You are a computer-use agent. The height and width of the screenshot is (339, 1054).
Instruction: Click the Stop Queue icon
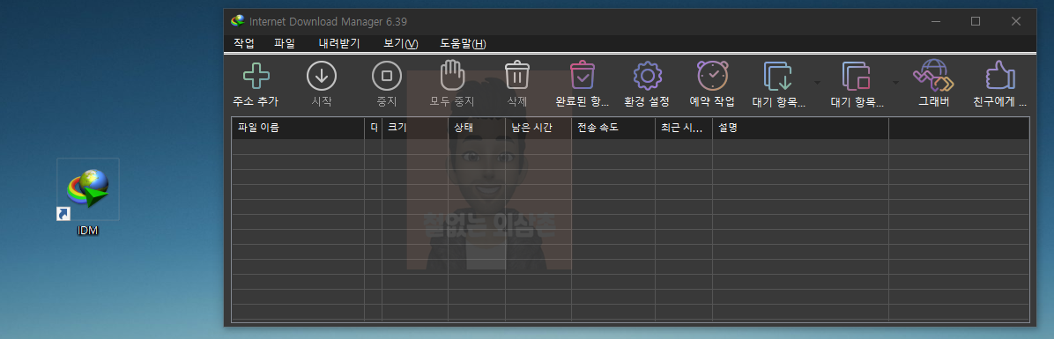point(857,76)
